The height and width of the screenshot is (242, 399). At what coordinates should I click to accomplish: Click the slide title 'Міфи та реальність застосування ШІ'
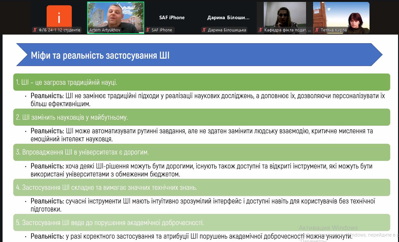[100, 55]
